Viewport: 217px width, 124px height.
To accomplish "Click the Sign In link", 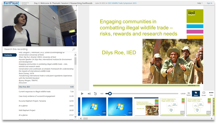I will (209, 3).
